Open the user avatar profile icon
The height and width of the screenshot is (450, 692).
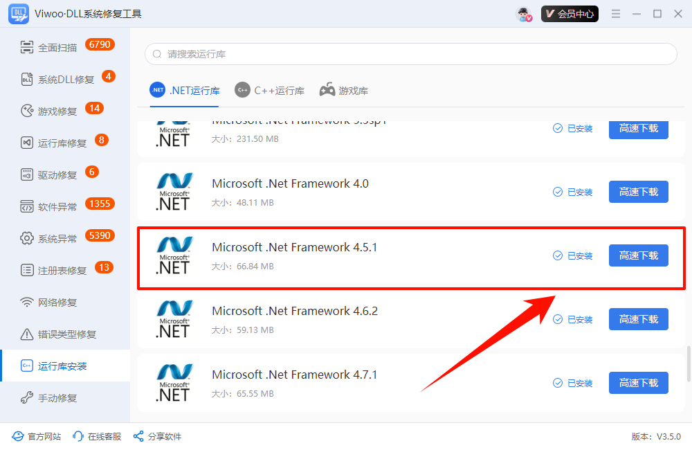pos(524,14)
